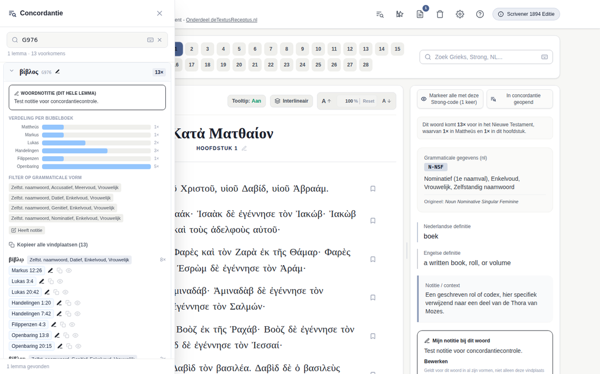Click Kopieer alle vindplaatsen (13)
Viewport: 600px width, 374px height.
48,245
